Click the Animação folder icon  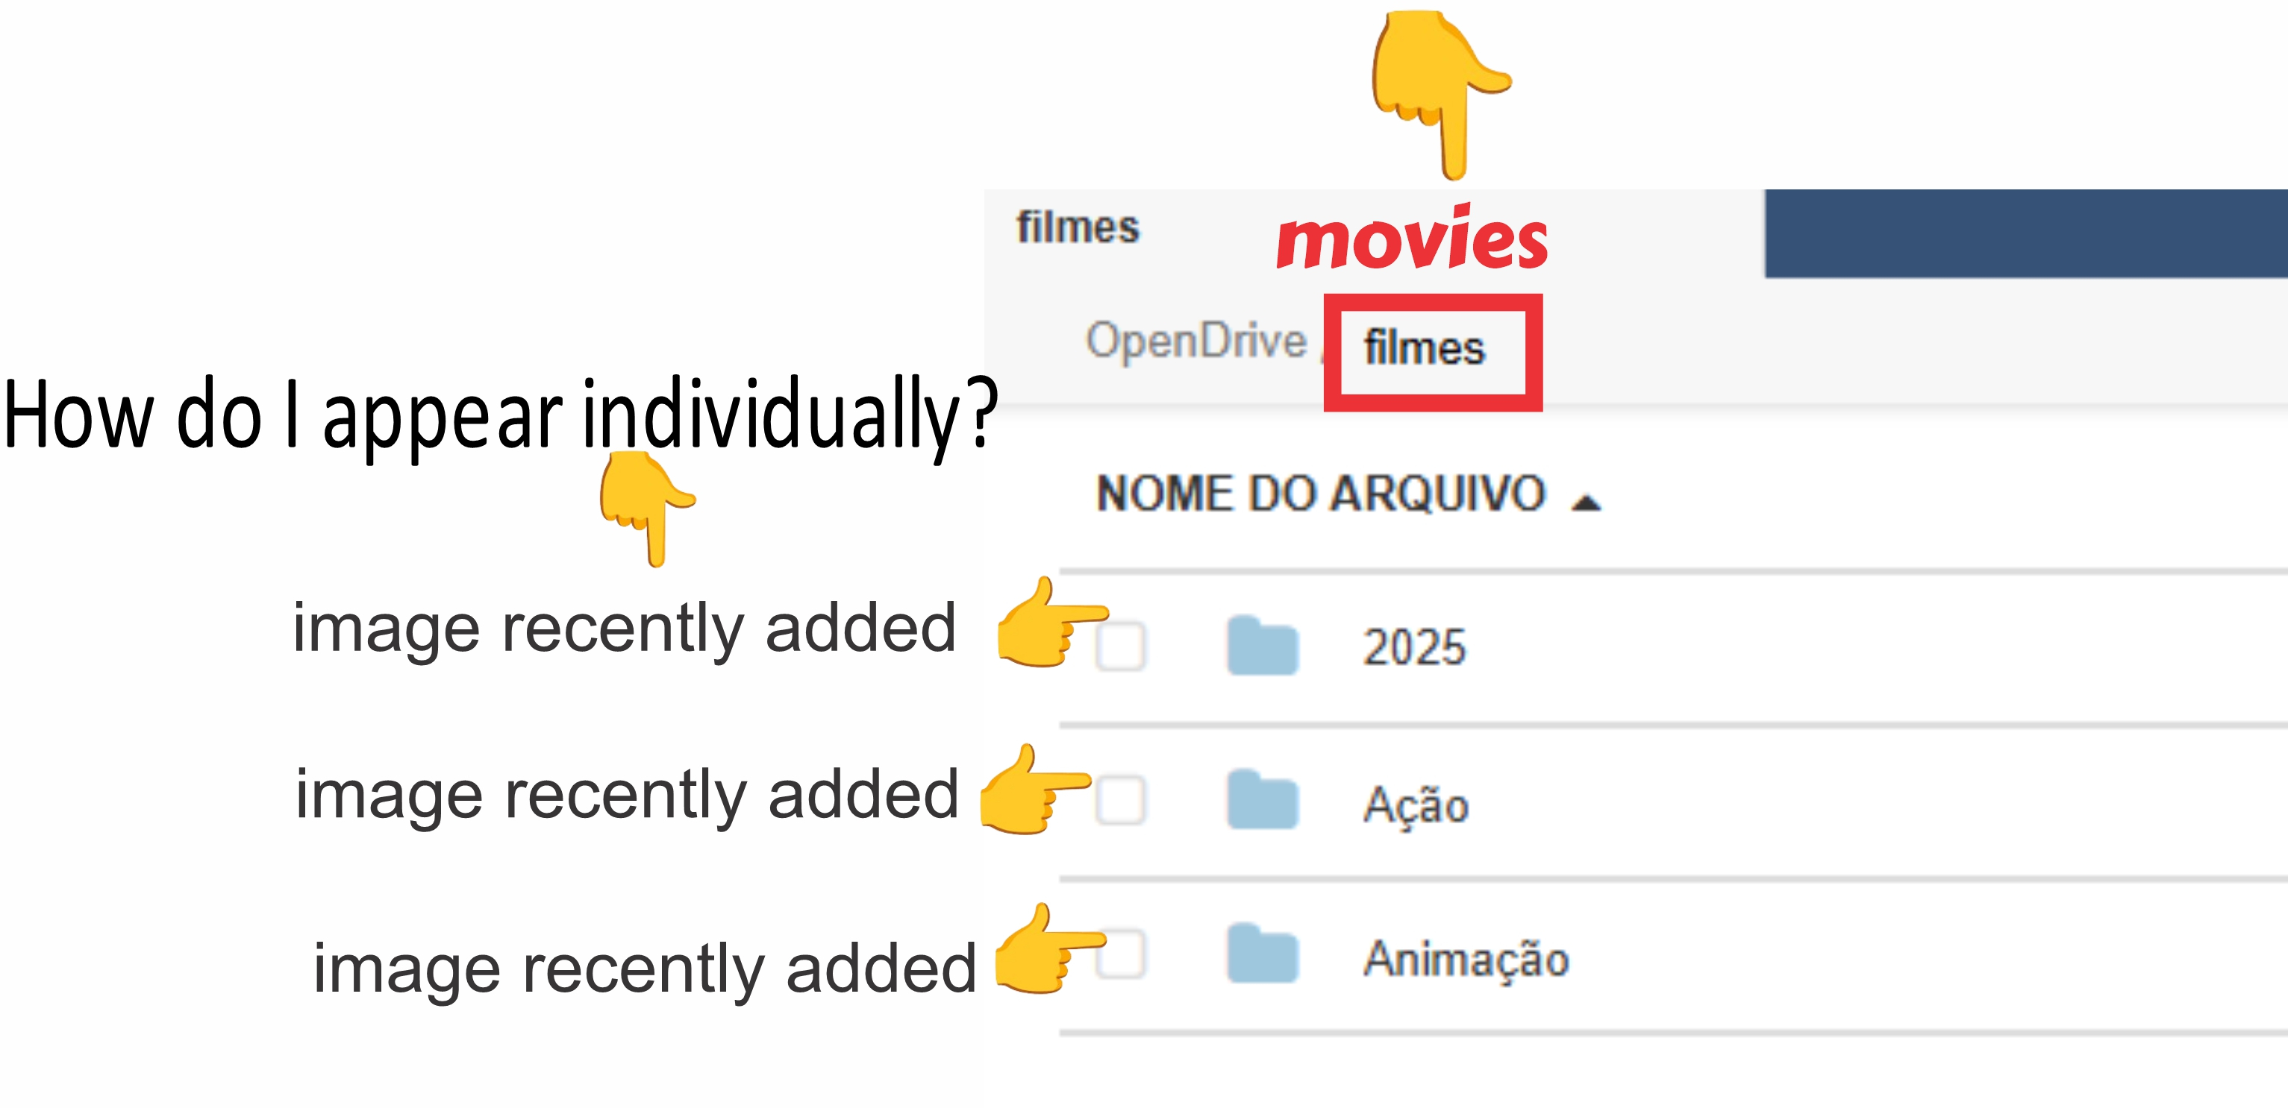[1262, 954]
